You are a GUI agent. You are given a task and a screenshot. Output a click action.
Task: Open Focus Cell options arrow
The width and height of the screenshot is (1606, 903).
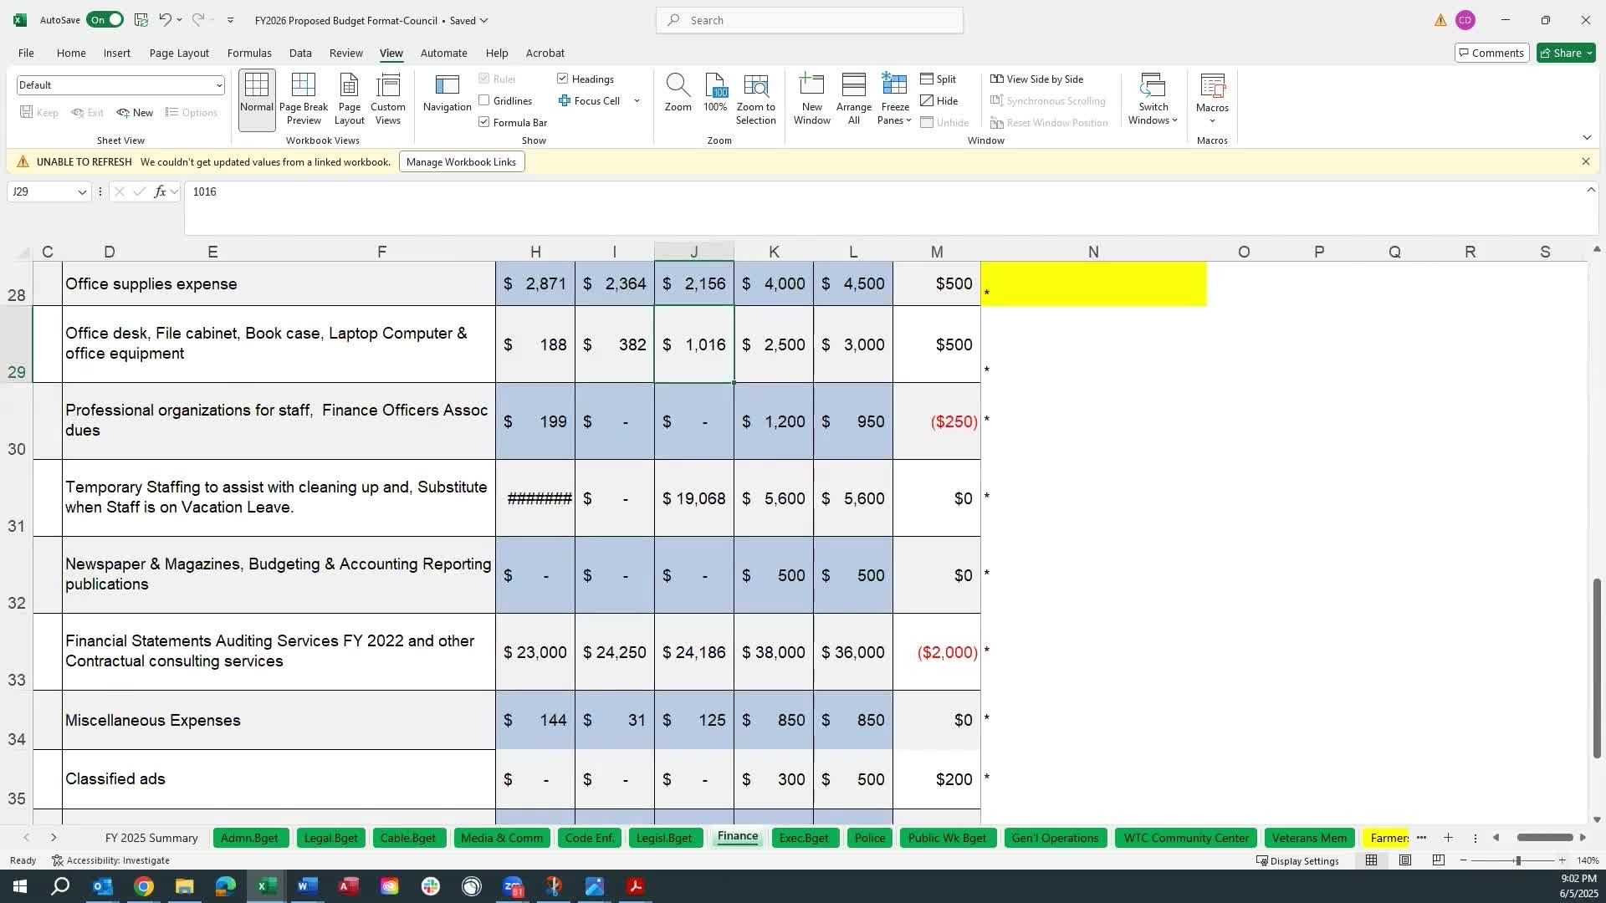click(x=637, y=100)
